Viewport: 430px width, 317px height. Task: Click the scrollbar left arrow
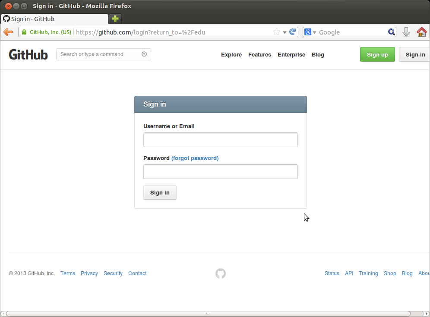[x=3, y=314]
